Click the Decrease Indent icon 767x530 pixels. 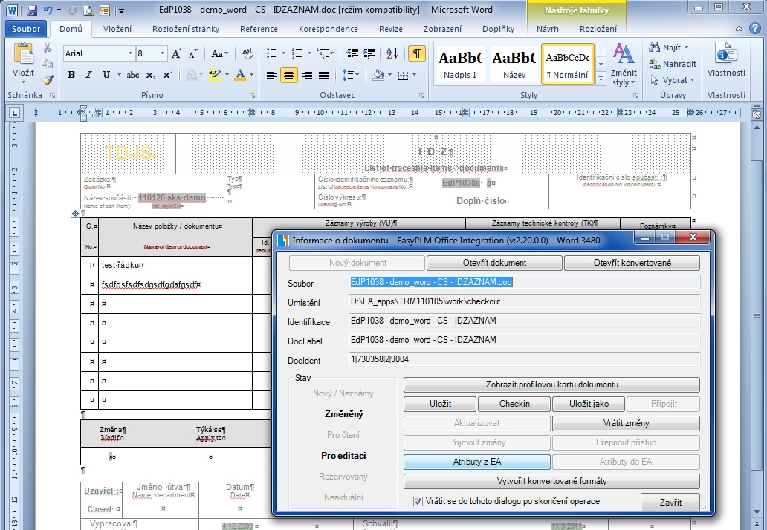(352, 53)
